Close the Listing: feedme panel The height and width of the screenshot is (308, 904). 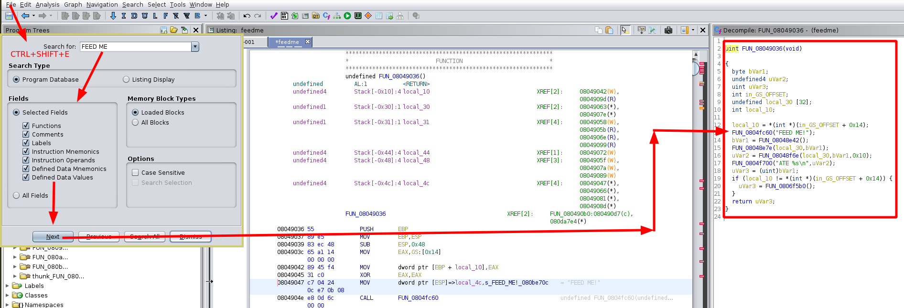(x=703, y=30)
